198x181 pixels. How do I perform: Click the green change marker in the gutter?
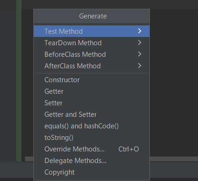pyautogui.click(x=19, y=81)
